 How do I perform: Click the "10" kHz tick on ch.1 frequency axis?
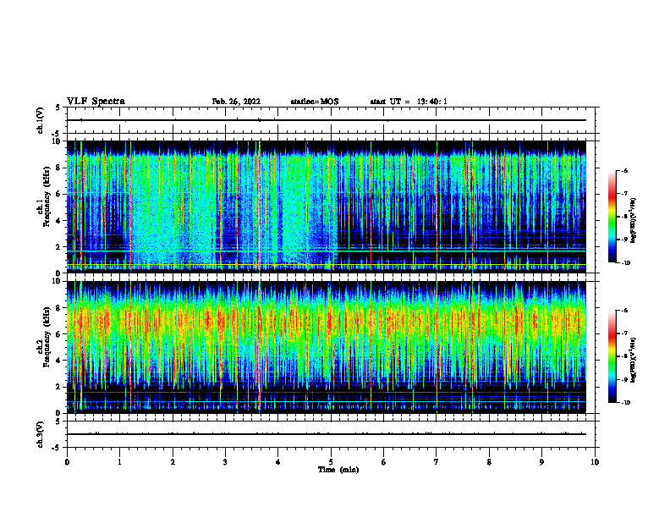(58, 141)
